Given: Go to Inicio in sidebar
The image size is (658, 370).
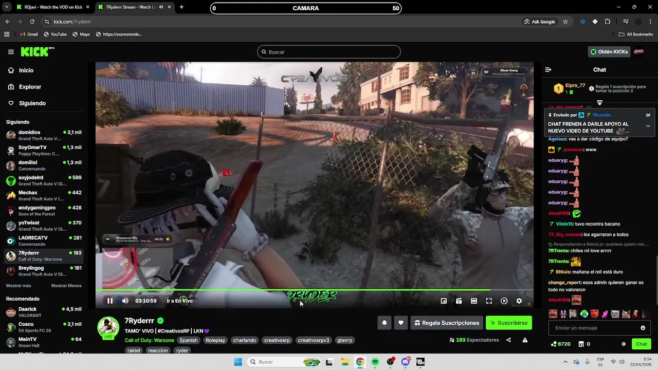Looking at the screenshot, I should (x=44, y=70).
